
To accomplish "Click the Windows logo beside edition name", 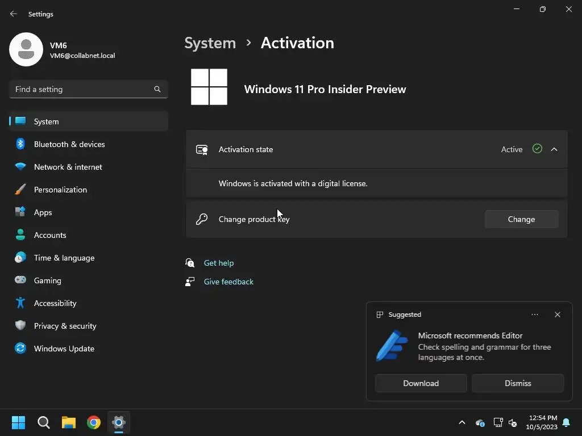I will pyautogui.click(x=209, y=87).
